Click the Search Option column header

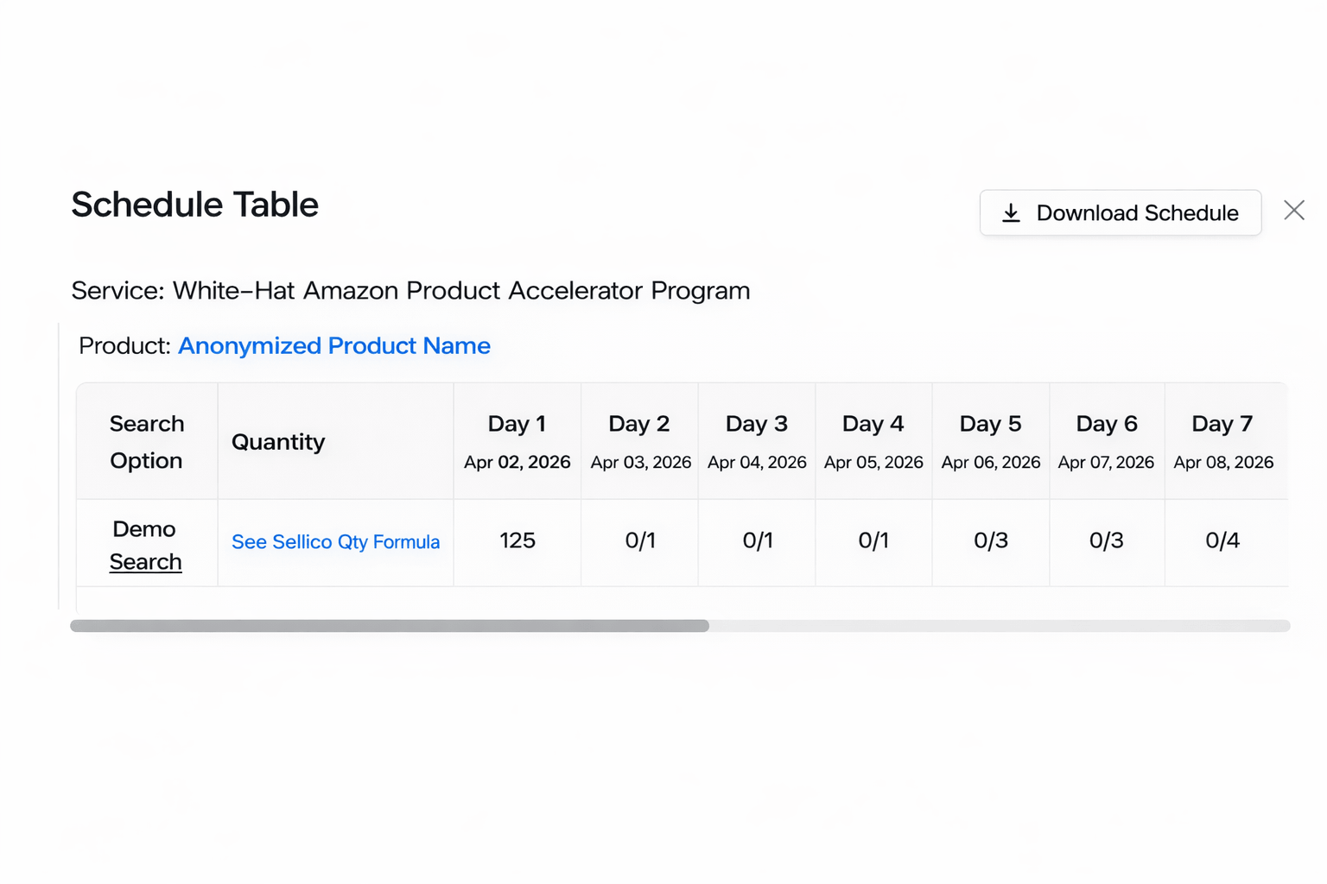pos(147,442)
